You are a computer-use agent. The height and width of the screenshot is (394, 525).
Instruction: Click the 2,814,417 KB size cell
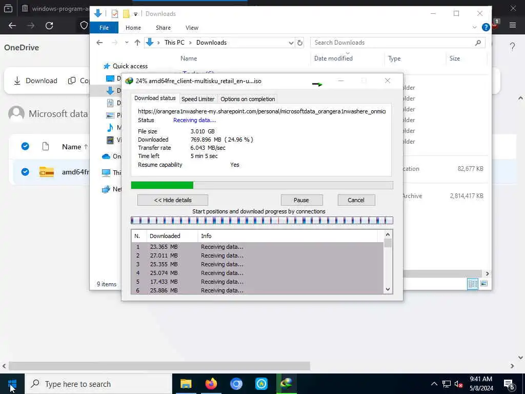tap(467, 196)
